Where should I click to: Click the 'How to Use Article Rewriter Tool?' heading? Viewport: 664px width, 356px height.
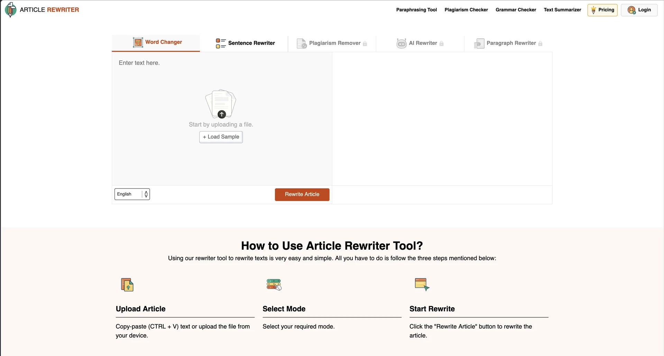pyautogui.click(x=332, y=246)
